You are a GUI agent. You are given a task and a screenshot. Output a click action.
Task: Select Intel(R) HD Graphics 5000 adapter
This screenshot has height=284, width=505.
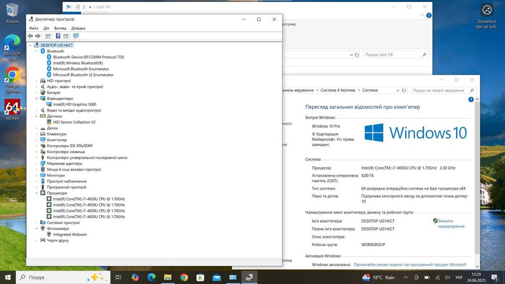[75, 104]
